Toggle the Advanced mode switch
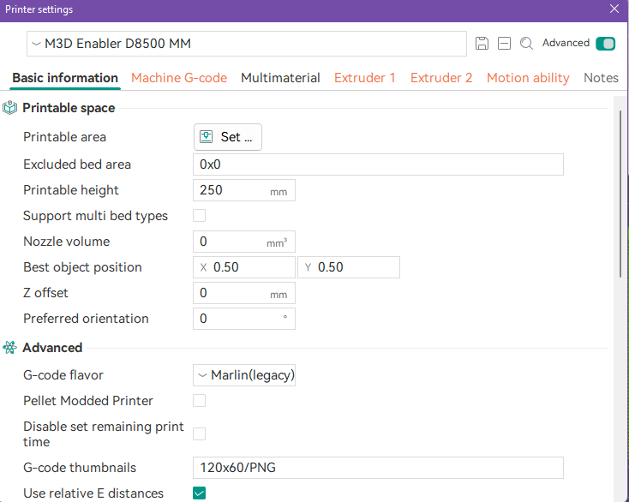 605,44
